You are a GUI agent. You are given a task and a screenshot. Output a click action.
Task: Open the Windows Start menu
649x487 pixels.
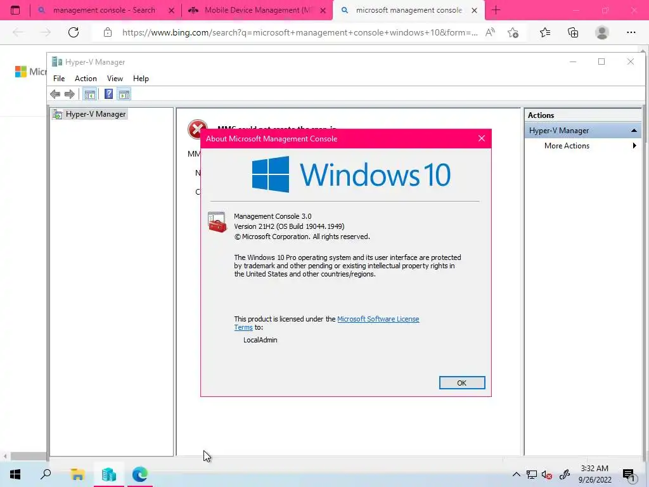click(15, 474)
